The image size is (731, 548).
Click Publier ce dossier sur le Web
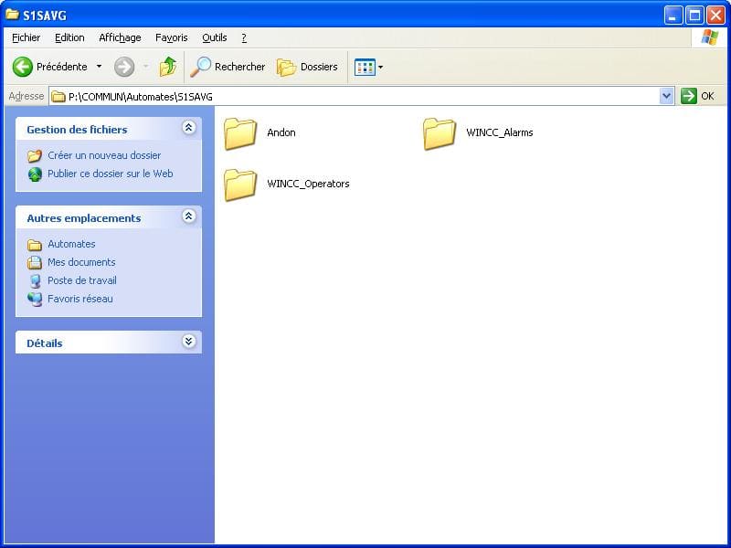click(110, 174)
